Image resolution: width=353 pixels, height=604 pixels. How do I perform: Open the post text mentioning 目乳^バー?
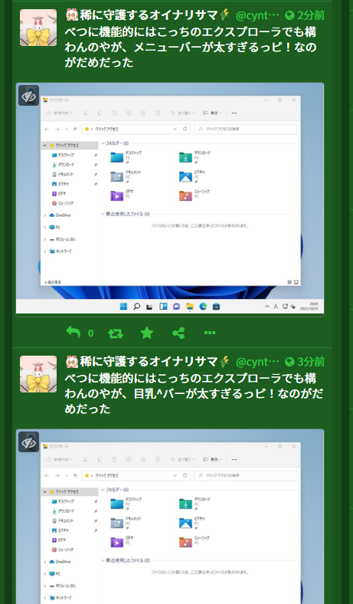pos(194,393)
